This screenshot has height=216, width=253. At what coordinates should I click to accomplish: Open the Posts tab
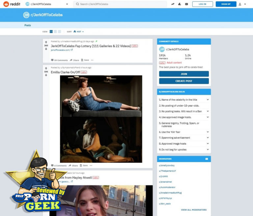point(27,25)
